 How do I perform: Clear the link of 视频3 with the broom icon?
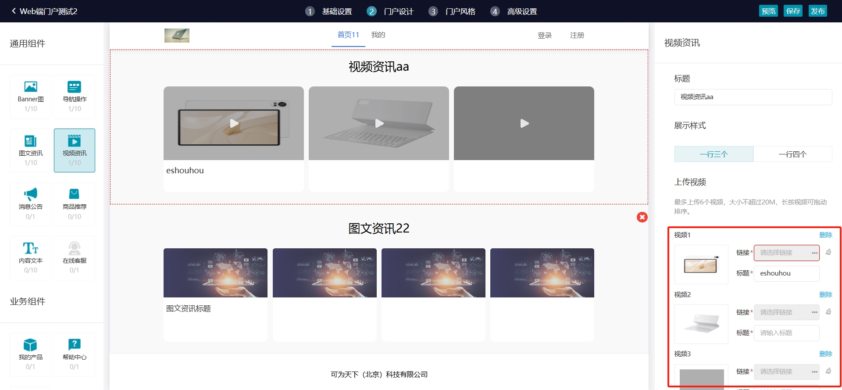tap(828, 371)
